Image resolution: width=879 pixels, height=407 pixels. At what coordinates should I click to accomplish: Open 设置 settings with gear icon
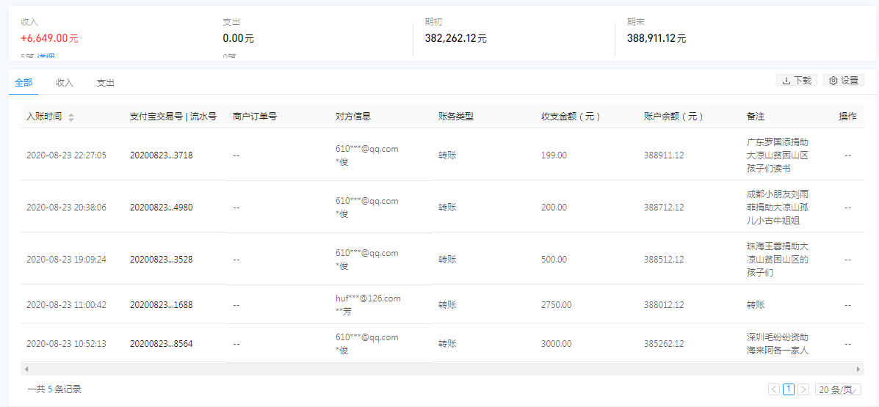click(x=843, y=81)
